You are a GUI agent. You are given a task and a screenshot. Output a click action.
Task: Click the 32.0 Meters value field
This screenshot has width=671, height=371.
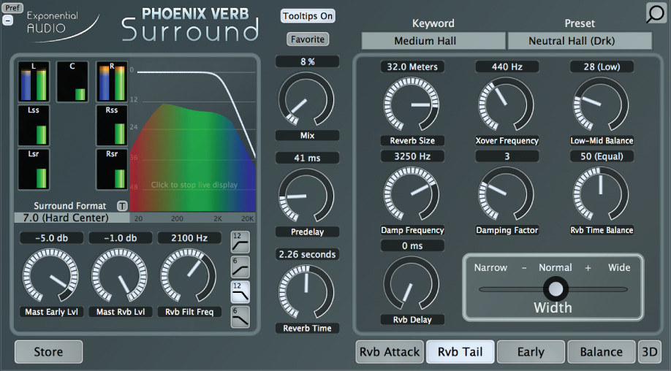coord(412,66)
